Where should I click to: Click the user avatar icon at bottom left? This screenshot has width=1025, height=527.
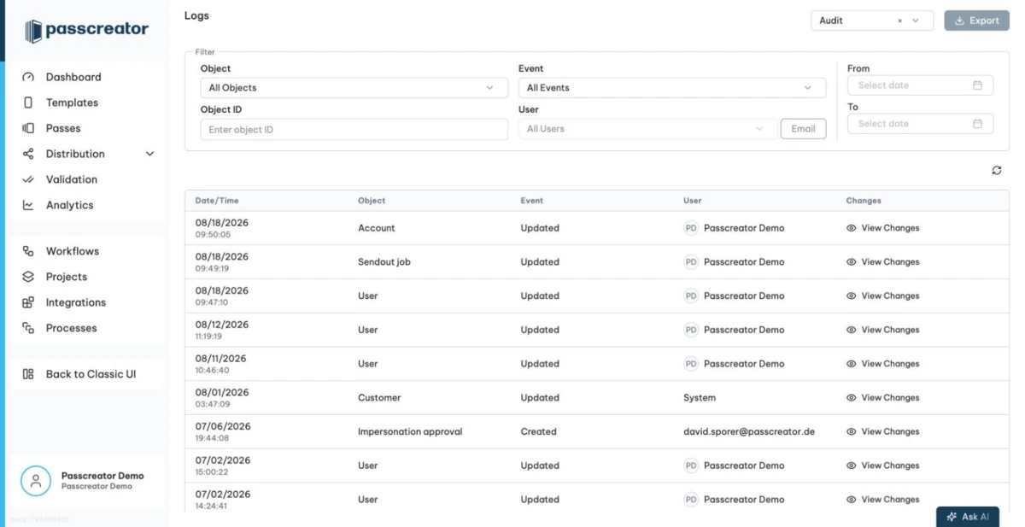pyautogui.click(x=36, y=481)
